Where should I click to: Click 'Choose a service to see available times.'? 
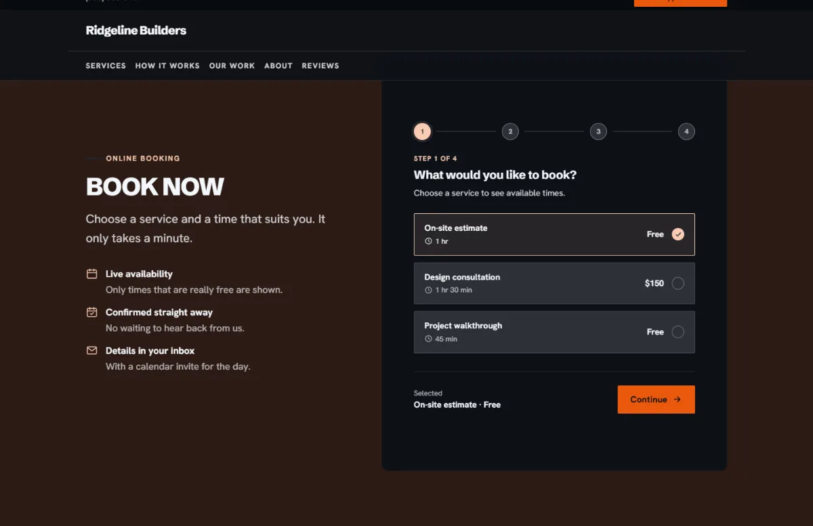click(489, 193)
